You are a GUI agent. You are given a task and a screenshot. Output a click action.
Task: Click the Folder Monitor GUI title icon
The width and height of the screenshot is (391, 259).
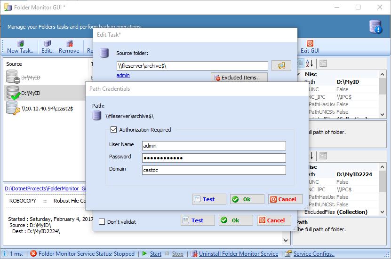coord(8,7)
